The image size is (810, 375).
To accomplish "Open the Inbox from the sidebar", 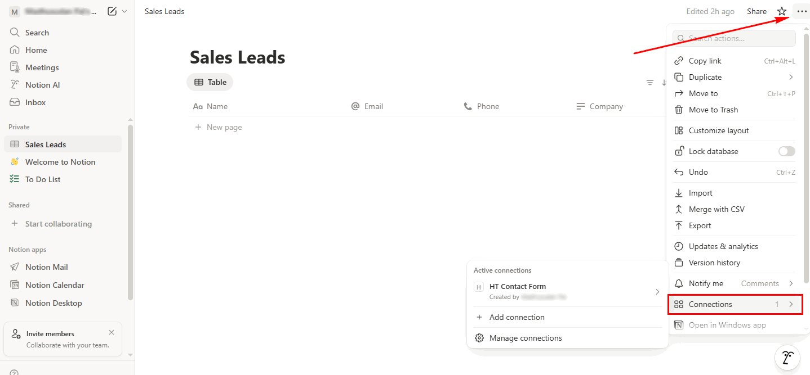I will tap(35, 102).
